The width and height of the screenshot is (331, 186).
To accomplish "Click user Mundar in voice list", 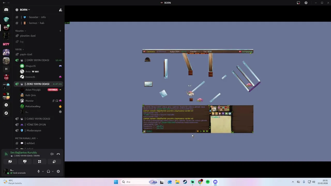I will (41, 101).
